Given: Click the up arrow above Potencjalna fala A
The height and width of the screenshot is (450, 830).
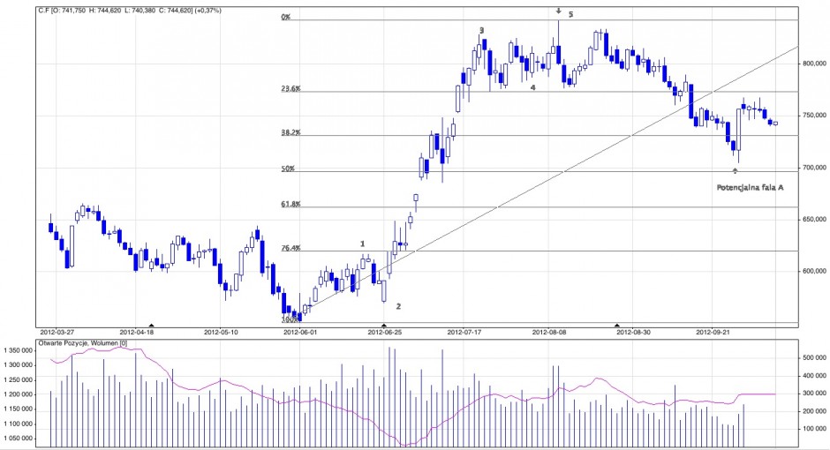Looking at the screenshot, I should pyautogui.click(x=735, y=170).
